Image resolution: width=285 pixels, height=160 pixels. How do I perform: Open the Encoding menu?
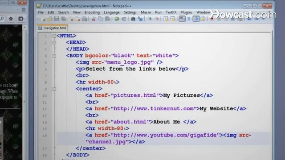(x=92, y=12)
